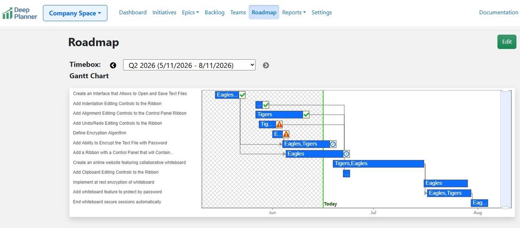Click 'Create an Interface that Allows to Open...' row
This screenshot has width=520, height=228.
coord(130,93)
